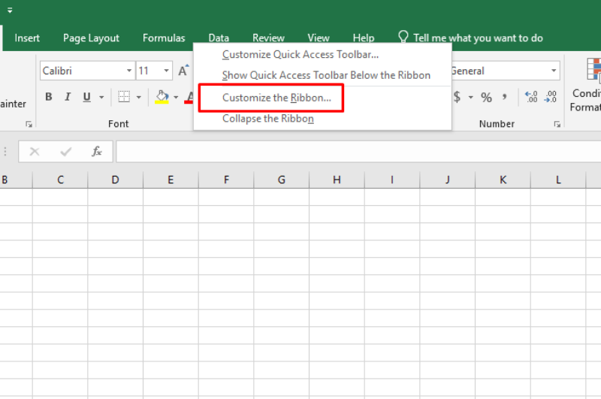Select column G header
Screen dimensions: 601x399
(x=281, y=180)
